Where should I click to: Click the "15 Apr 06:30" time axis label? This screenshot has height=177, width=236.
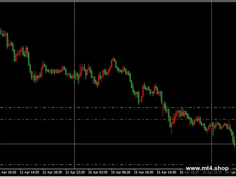[121, 172]
